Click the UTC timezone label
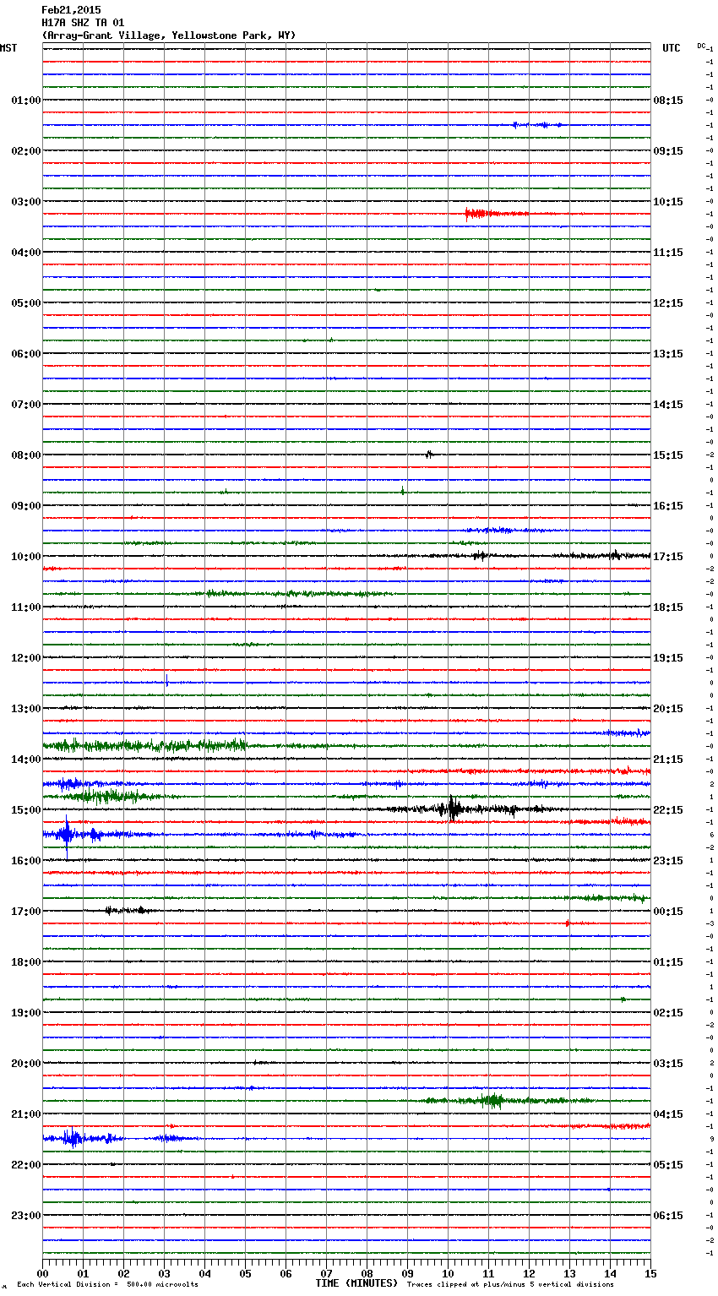The height and width of the screenshot is (1296, 718). pos(672,48)
